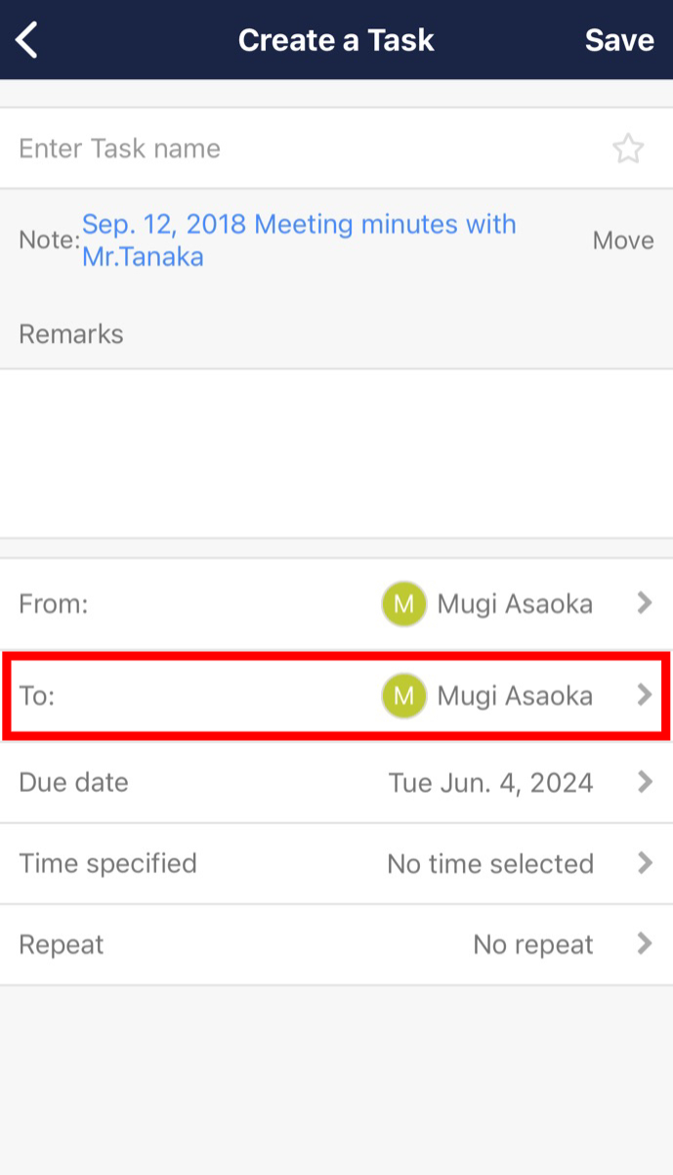
Task: Tap Move to relocate the note
Action: click(x=622, y=239)
